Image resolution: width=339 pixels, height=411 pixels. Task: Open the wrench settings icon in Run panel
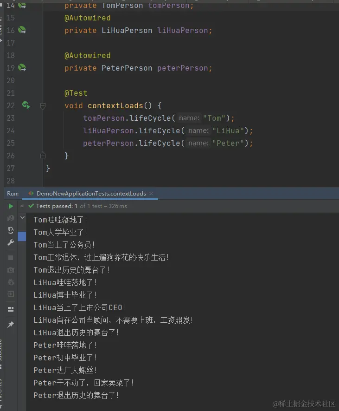(11, 242)
